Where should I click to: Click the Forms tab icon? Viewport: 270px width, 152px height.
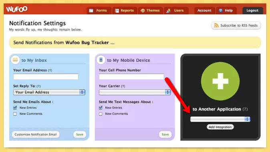91,11
